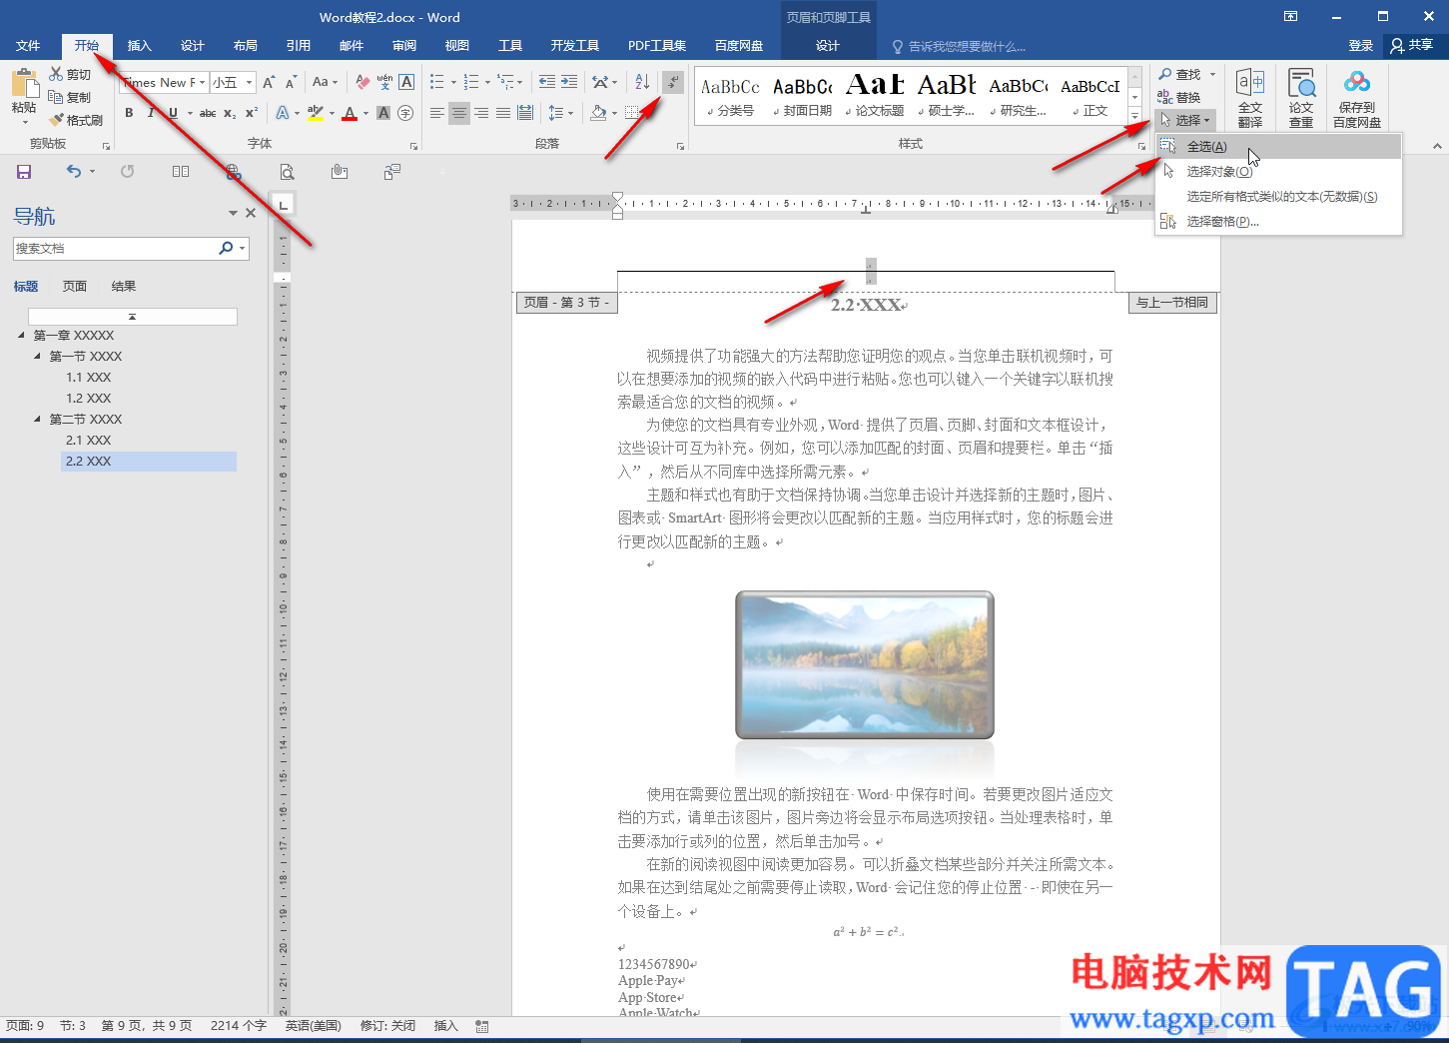The image size is (1449, 1043).
Task: Toggle center alignment
Action: pyautogui.click(x=459, y=113)
